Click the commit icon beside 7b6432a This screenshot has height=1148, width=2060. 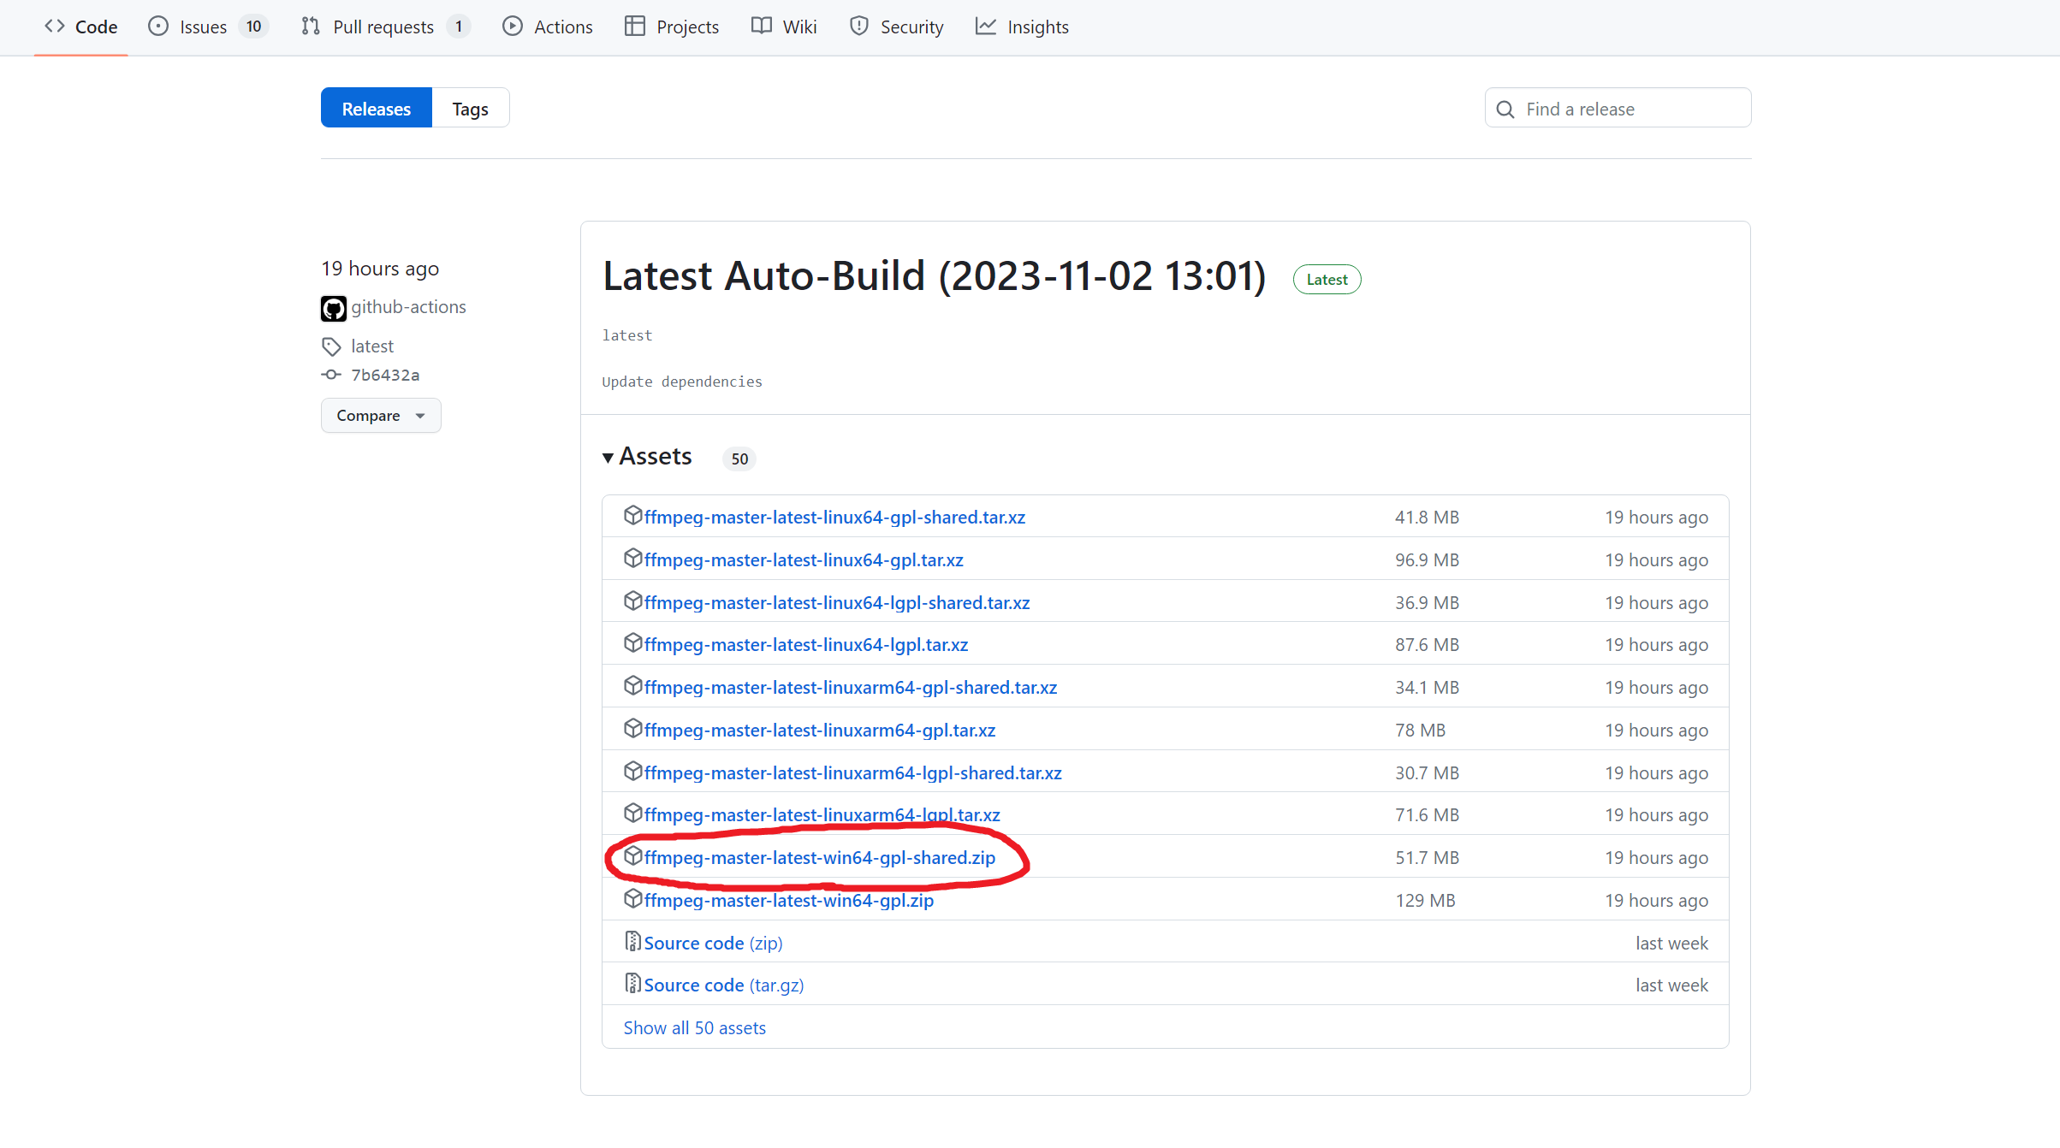coord(331,375)
